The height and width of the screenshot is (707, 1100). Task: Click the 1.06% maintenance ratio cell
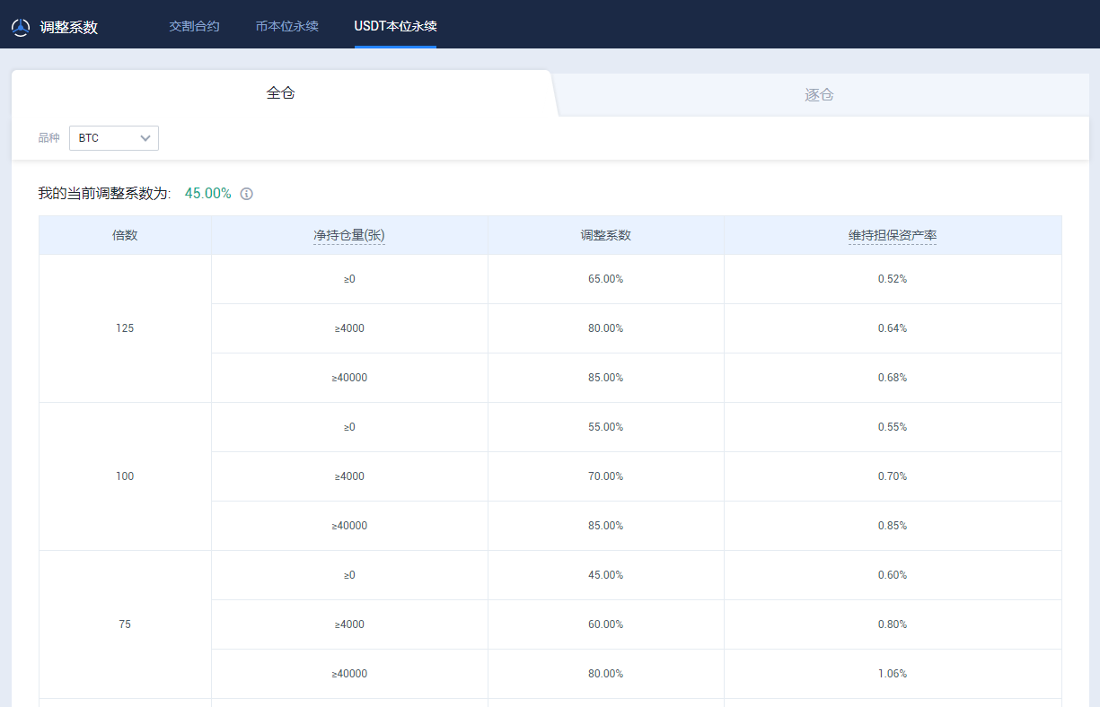(893, 674)
